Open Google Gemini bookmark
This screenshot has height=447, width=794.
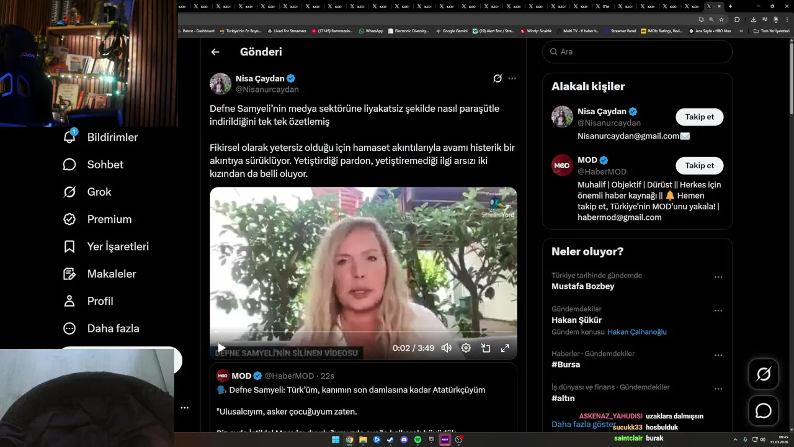click(452, 30)
